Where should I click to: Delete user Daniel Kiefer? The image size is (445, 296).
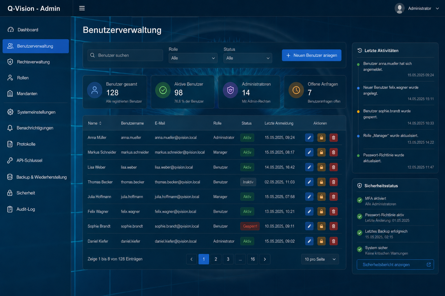point(333,241)
